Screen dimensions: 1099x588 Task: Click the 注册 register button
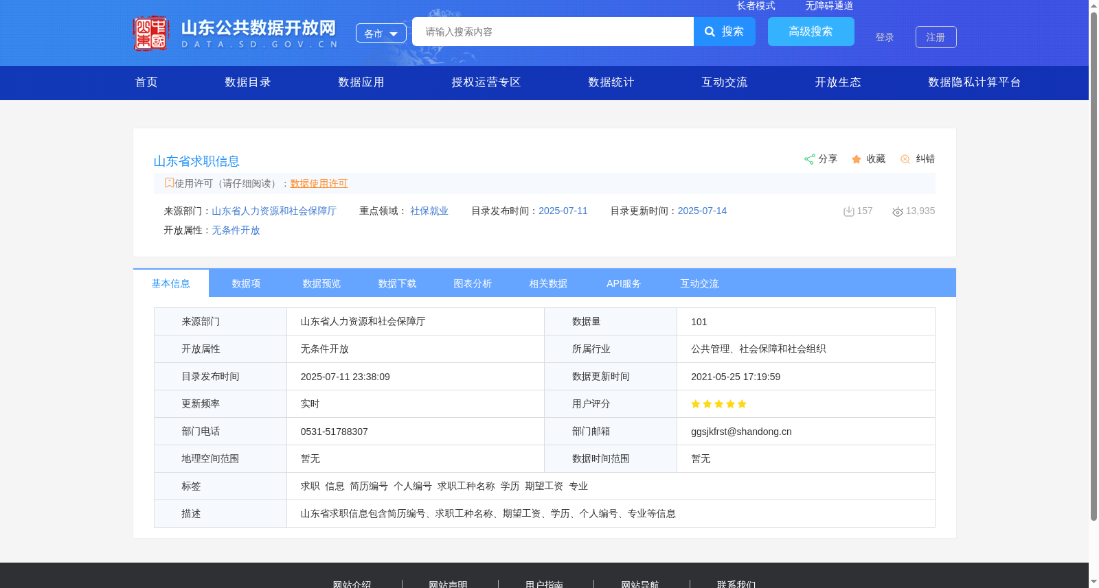pos(936,37)
